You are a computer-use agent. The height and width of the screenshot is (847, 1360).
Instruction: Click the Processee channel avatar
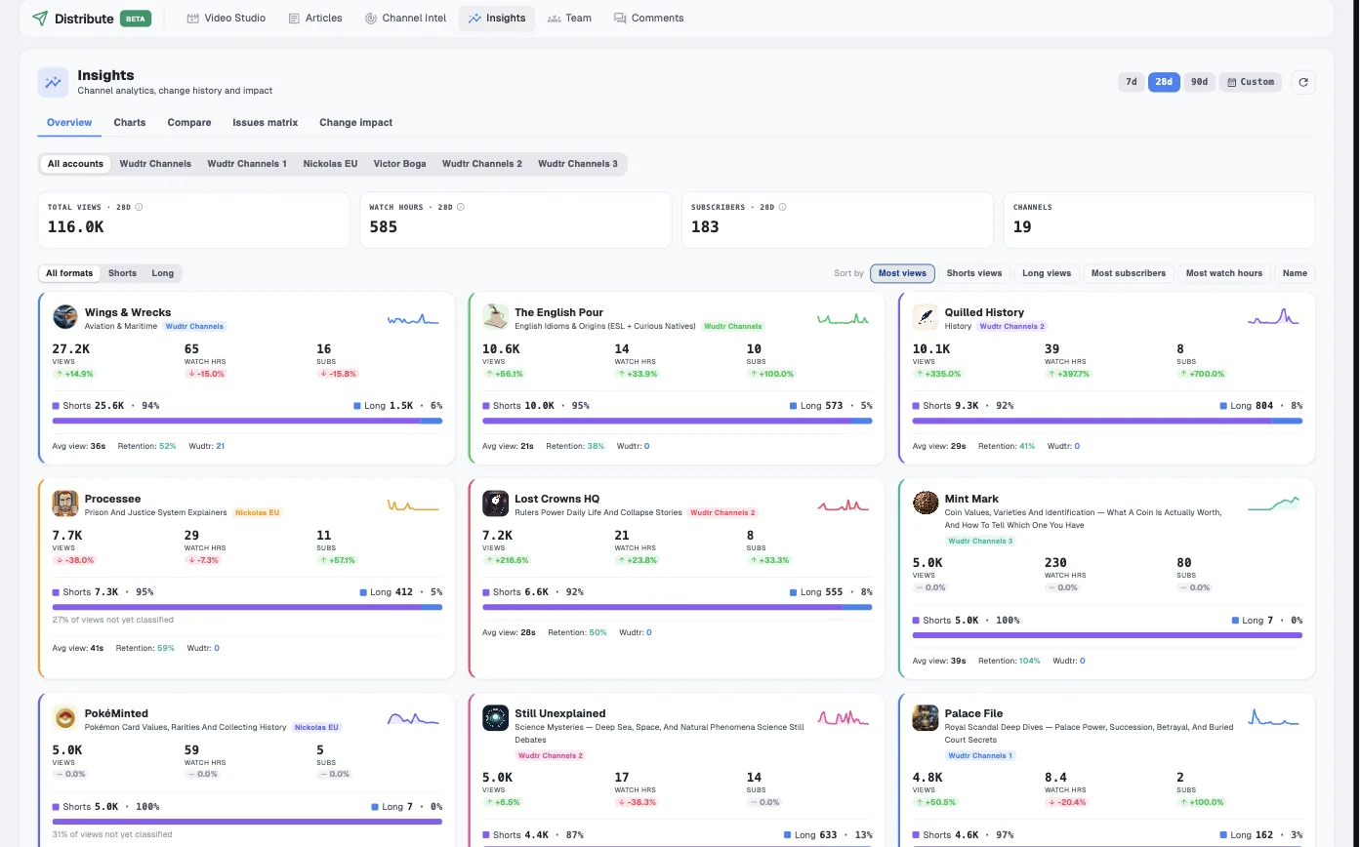coord(65,504)
